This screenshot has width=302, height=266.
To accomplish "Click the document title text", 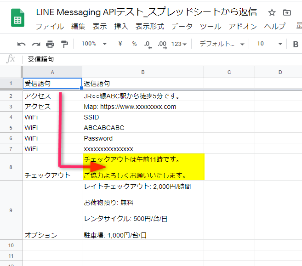I will coord(146,12).
